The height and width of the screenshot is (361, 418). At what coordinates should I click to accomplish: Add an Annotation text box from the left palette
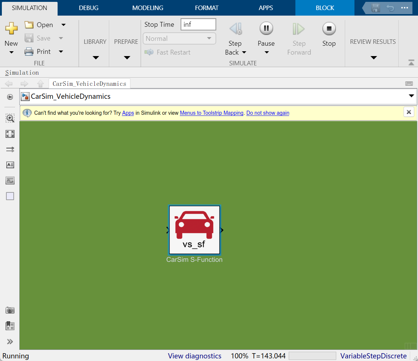click(x=10, y=165)
